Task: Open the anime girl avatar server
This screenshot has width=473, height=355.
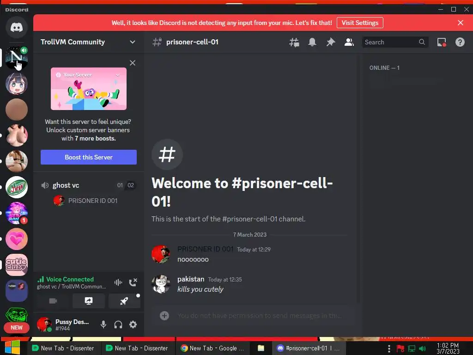Action: (17, 84)
